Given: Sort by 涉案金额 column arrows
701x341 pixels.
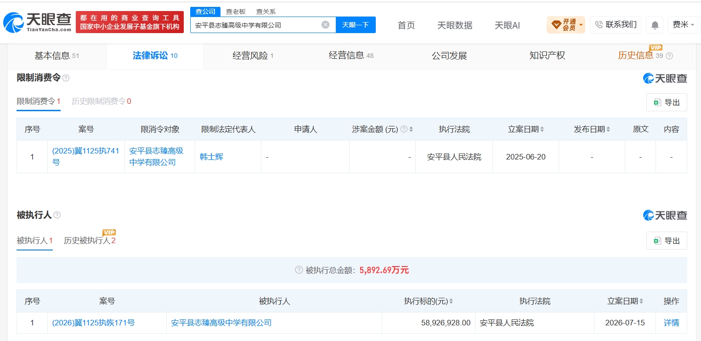Looking at the screenshot, I should (x=411, y=130).
